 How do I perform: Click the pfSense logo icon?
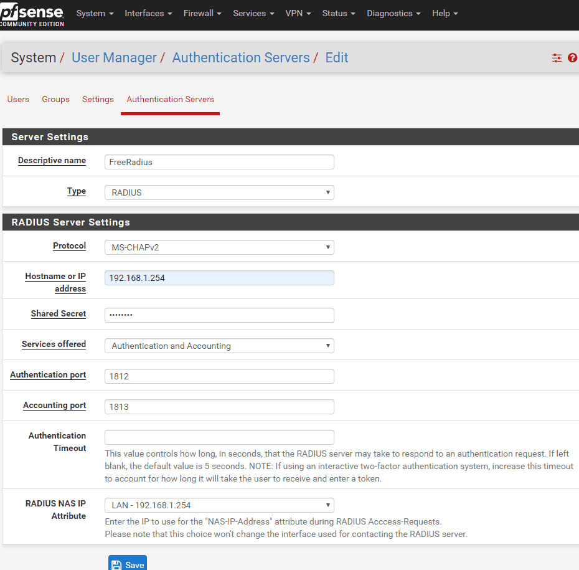[31, 14]
